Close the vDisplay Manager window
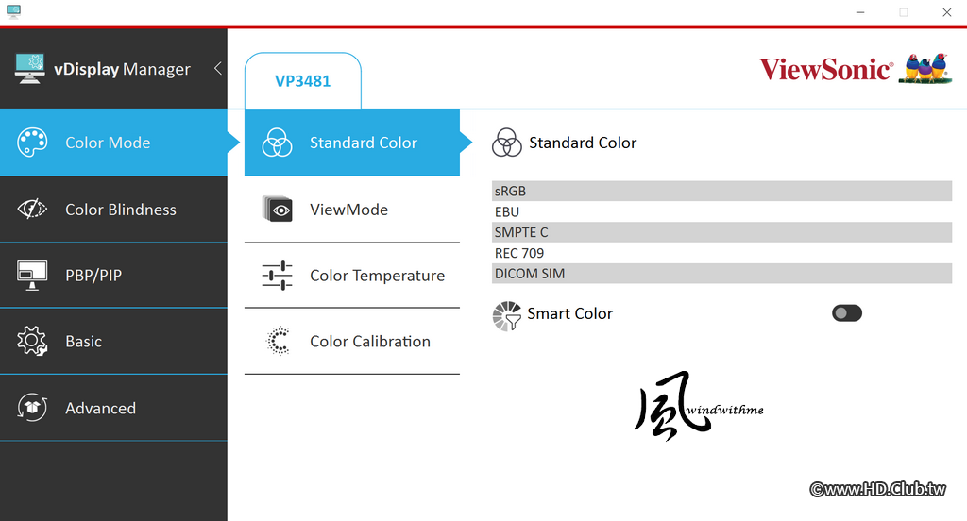The image size is (967, 521). [946, 12]
